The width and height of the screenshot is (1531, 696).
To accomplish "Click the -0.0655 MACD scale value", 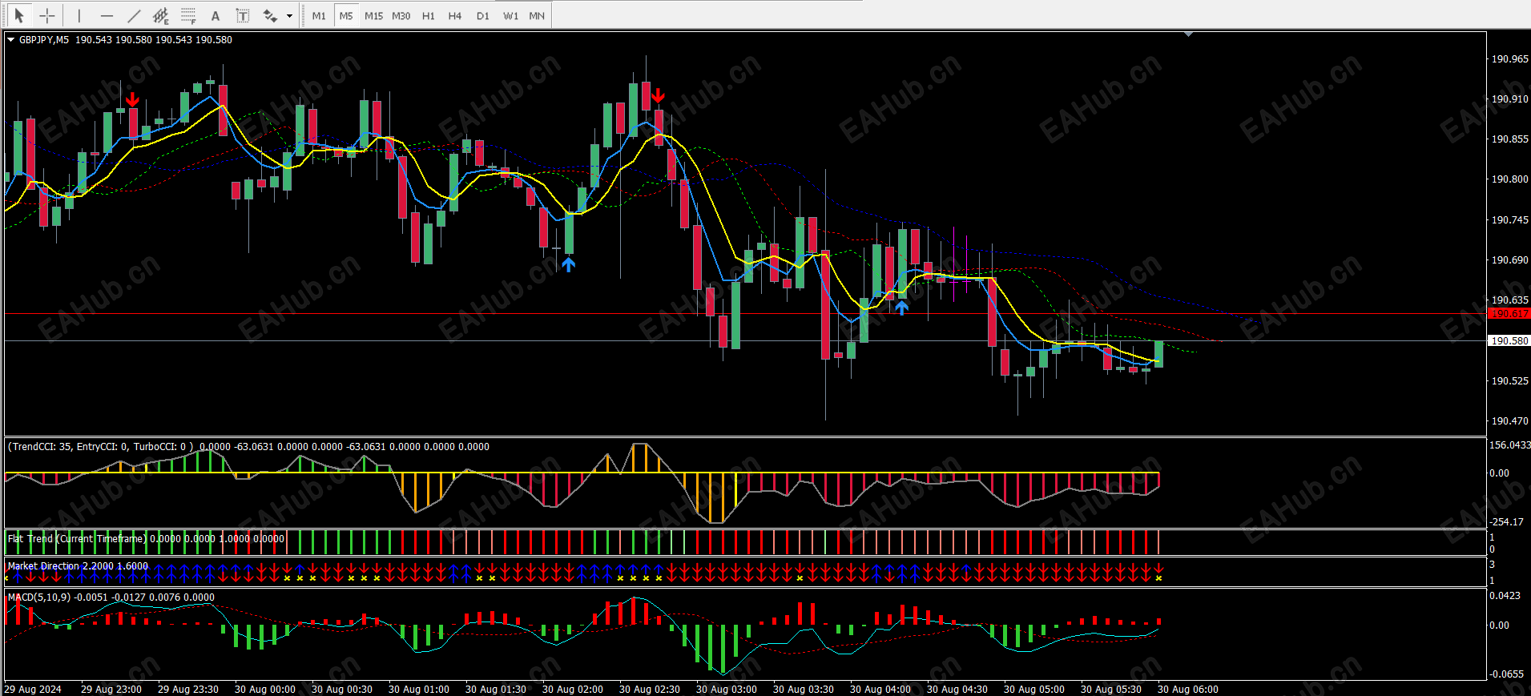I will 1507,674.
